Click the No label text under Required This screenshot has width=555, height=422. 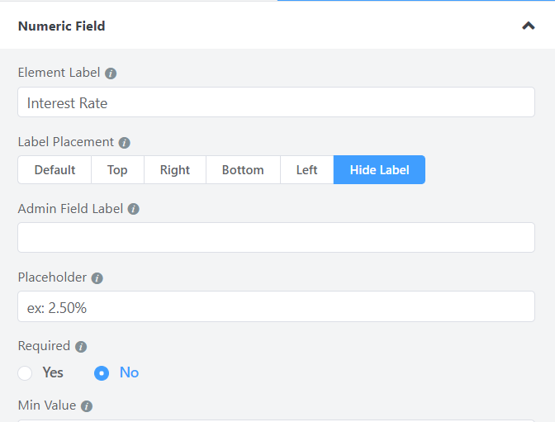tap(129, 372)
